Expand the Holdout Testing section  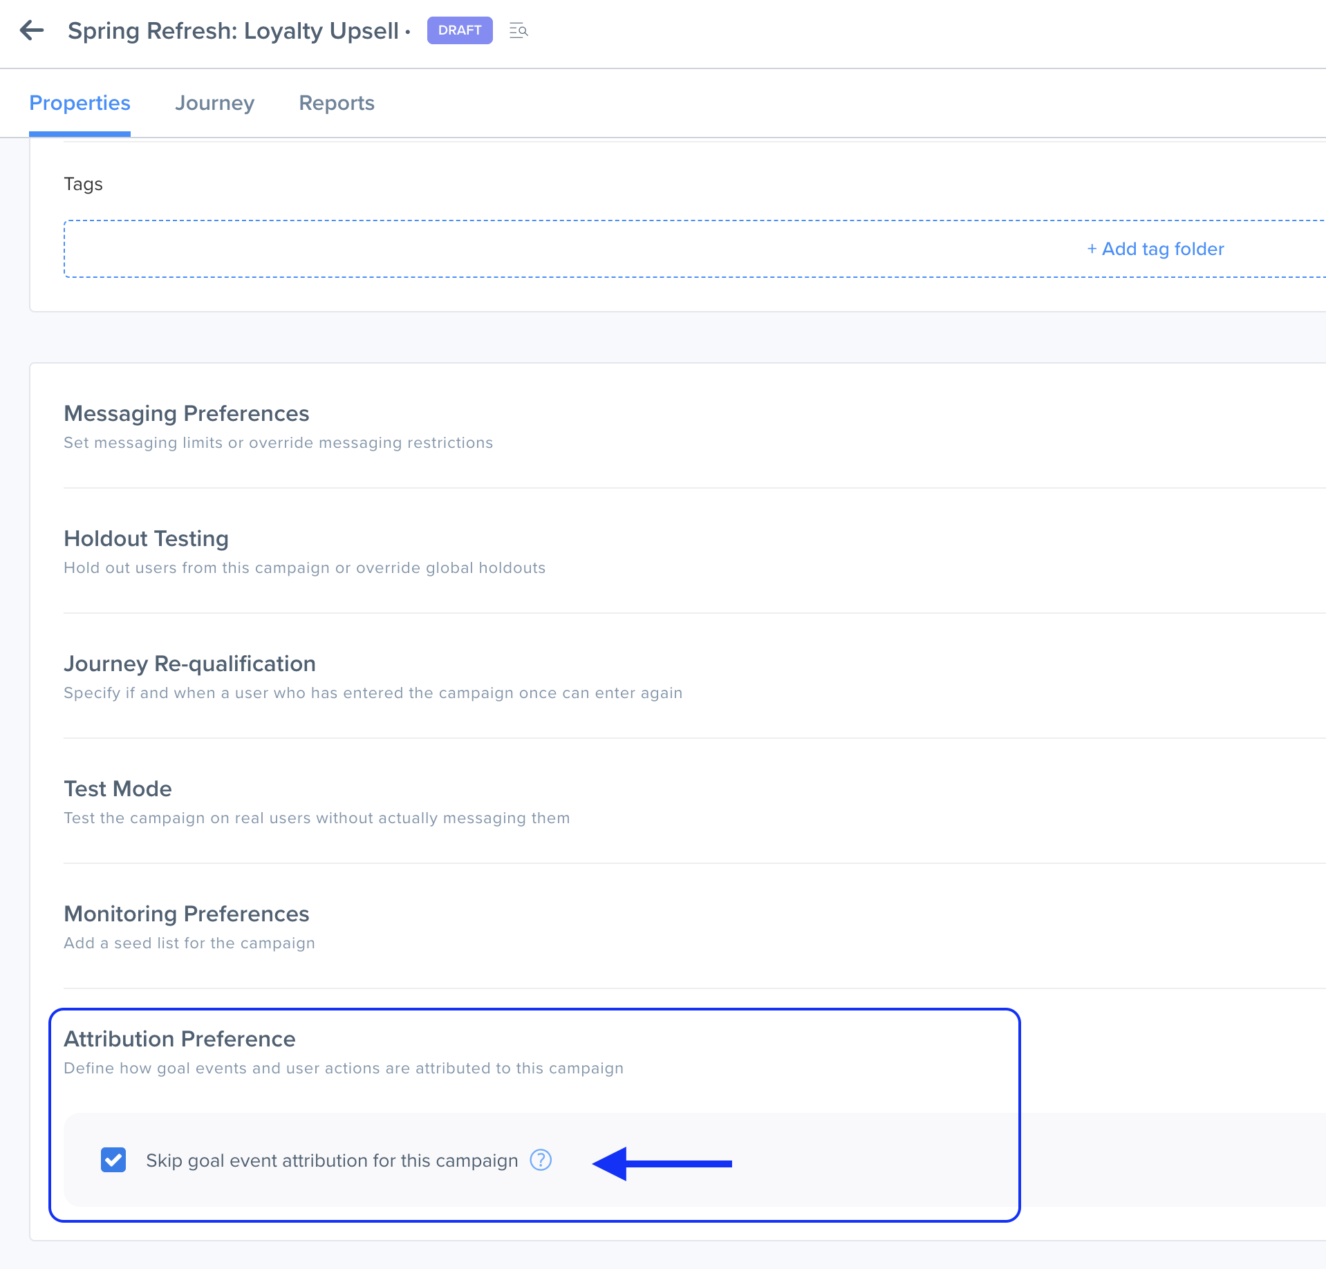click(x=146, y=538)
